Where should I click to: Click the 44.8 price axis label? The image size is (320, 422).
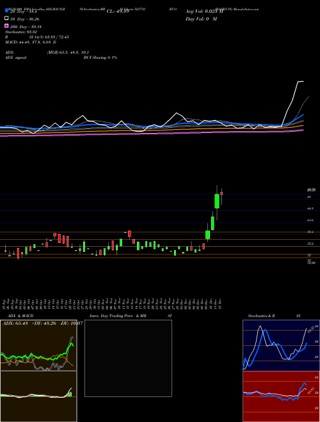pos(310,208)
